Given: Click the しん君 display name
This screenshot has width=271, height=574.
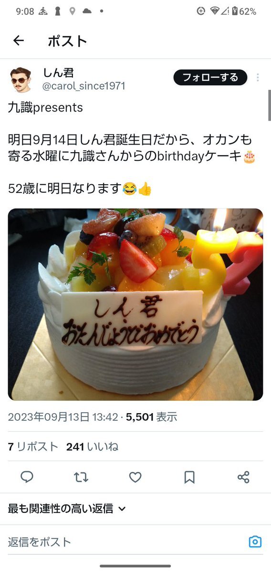Looking at the screenshot, I should (x=58, y=73).
